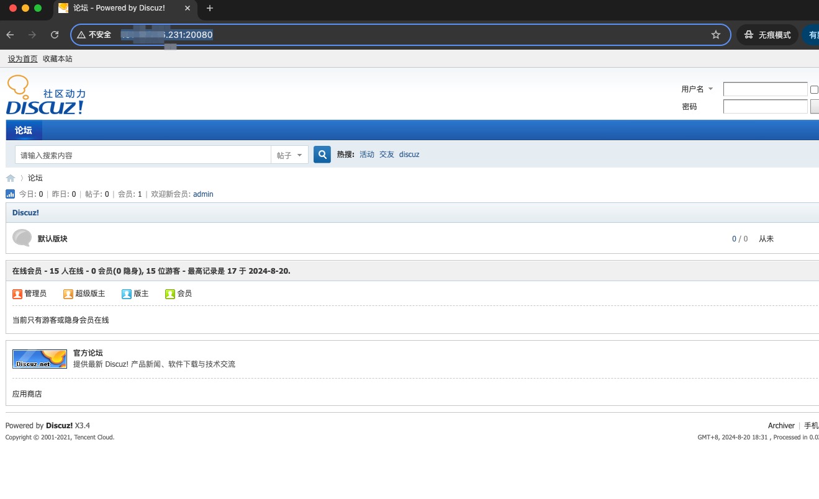Click the 活动 hot search link
This screenshot has width=819, height=499.
click(366, 155)
